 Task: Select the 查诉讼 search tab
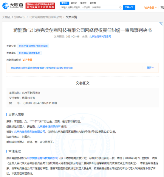point(64,3)
